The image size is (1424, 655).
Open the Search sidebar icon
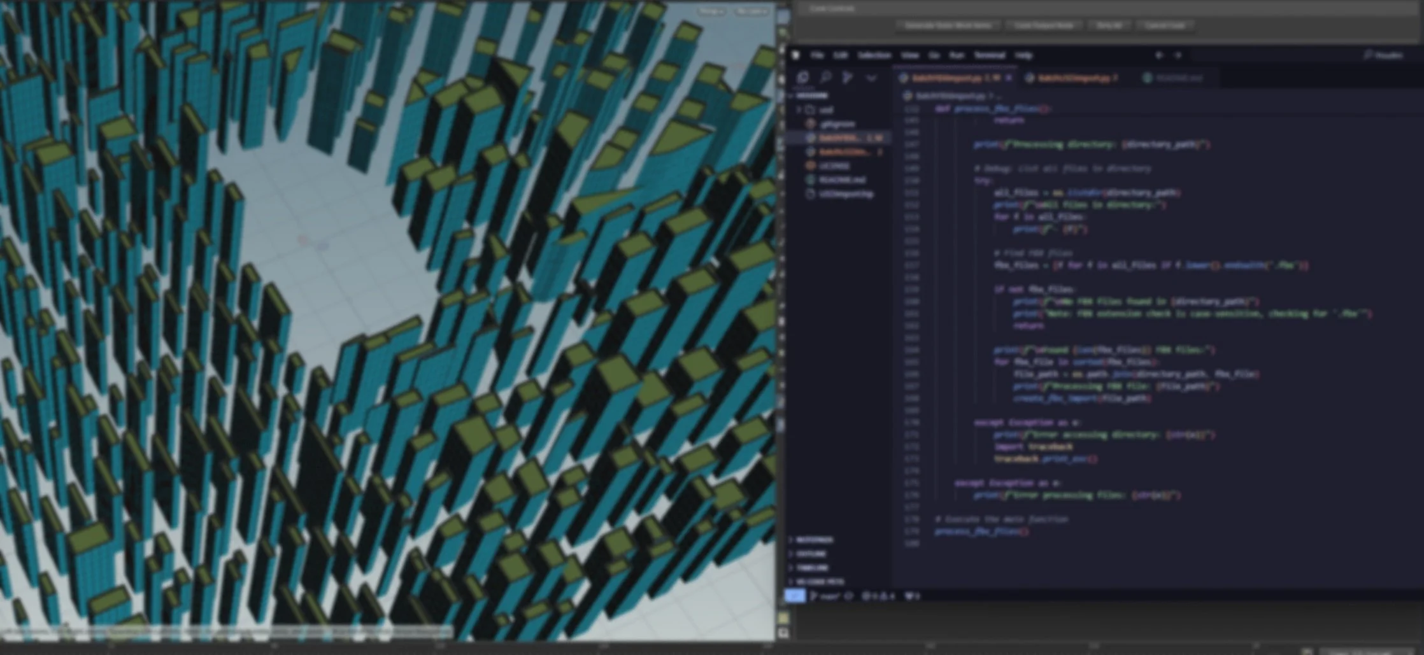coord(825,78)
